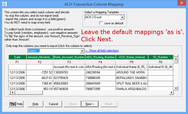Screen dimensions: 188x114
Task: Select the Amount_Absolute_ column header
Action: [x=39, y=57]
